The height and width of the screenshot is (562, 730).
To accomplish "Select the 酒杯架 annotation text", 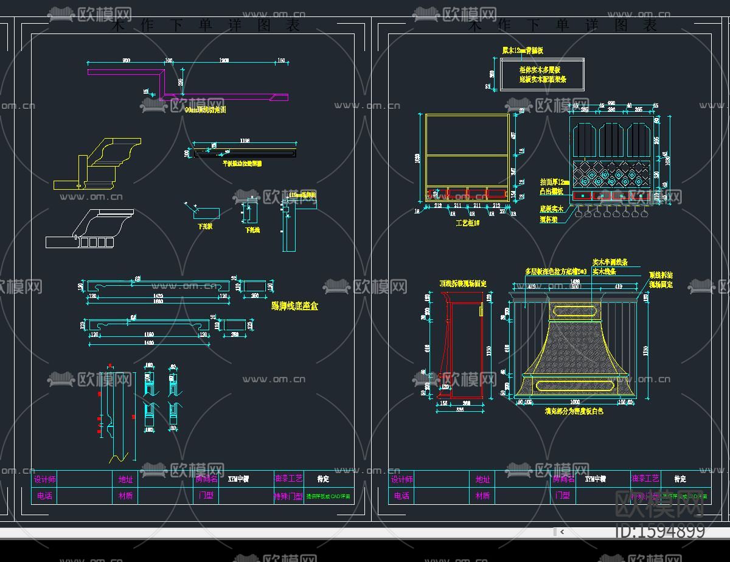I will [548, 220].
